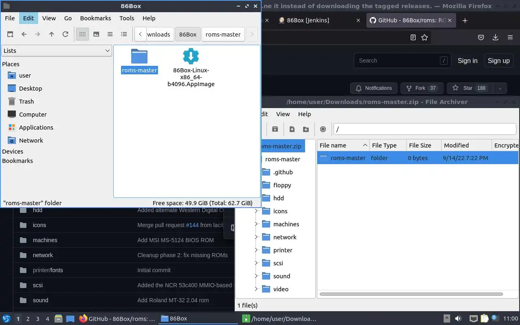
Task: Bookmark page with Firefox star icon
Action: click(x=425, y=37)
